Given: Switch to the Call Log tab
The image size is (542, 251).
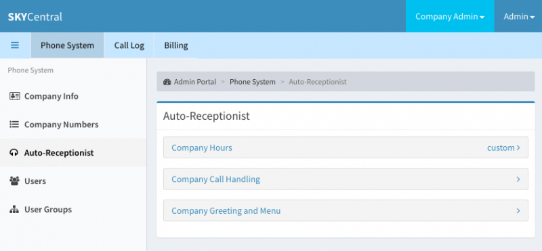Looking at the screenshot, I should click(129, 45).
